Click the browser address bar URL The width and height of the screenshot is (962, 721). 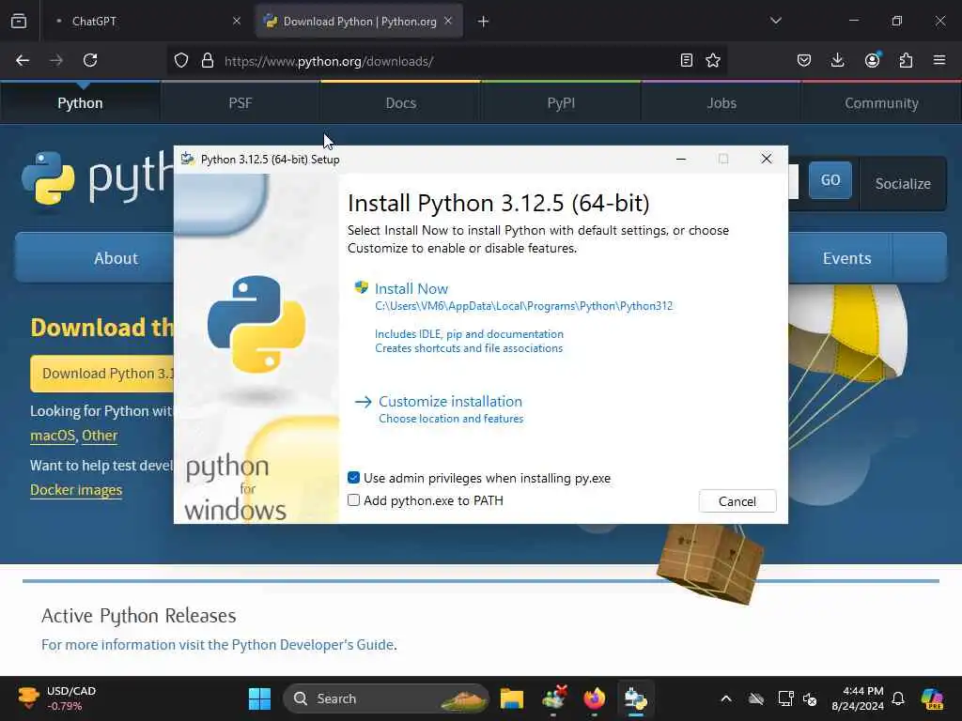tap(329, 61)
